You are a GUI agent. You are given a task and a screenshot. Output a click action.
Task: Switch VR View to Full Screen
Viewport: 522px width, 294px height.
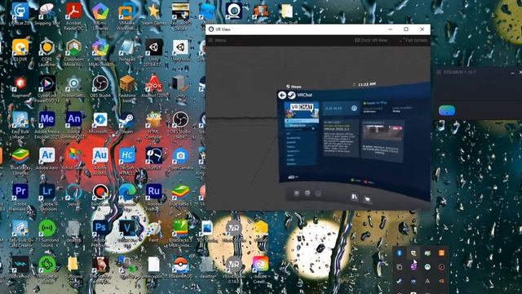click(414, 40)
